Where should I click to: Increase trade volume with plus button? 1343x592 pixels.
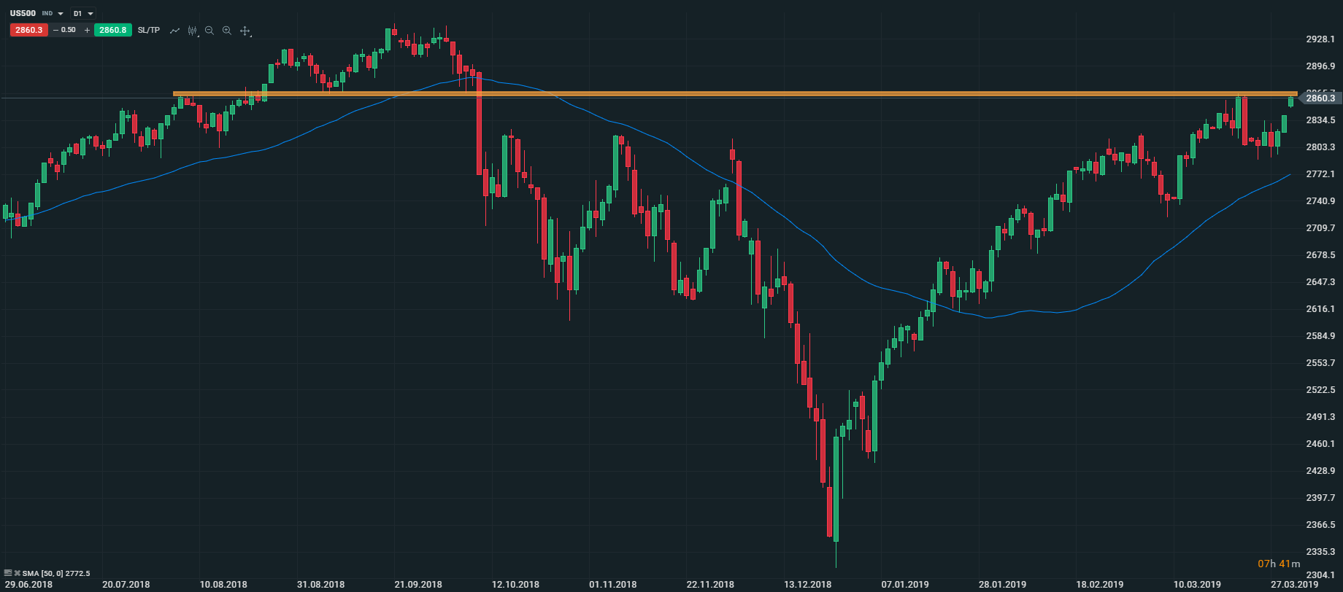[88, 30]
